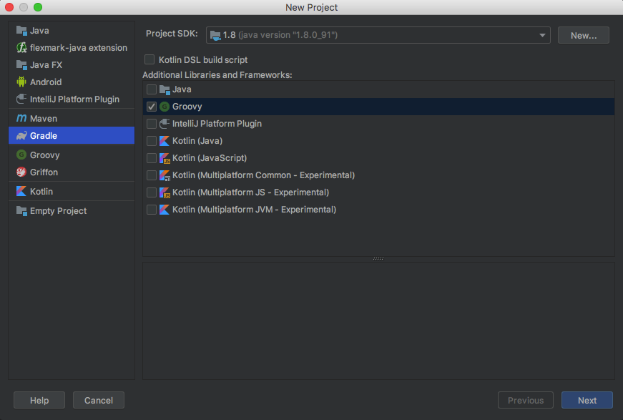Click the Groovy icon in sidebar
This screenshot has width=623, height=420.
21,155
